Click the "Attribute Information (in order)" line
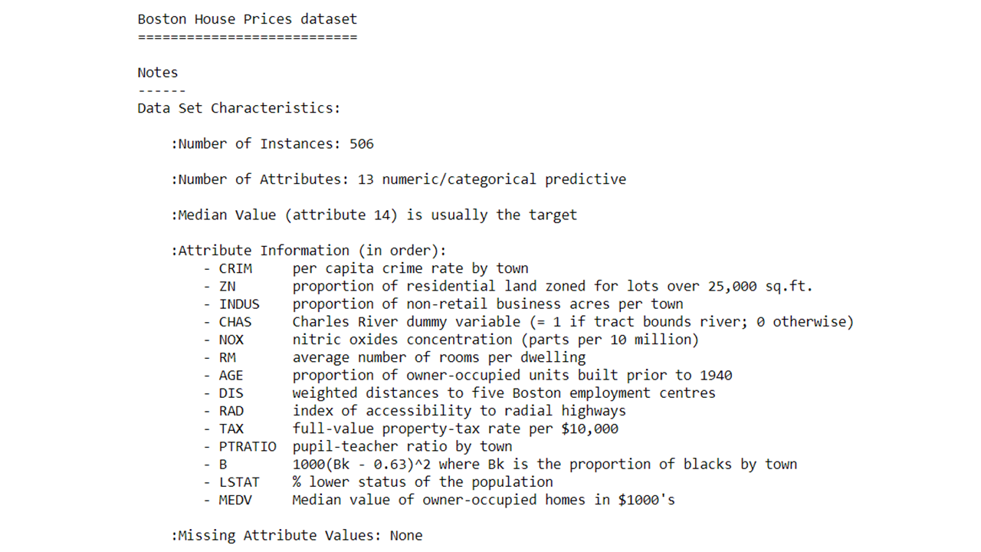The image size is (981, 552). [308, 251]
